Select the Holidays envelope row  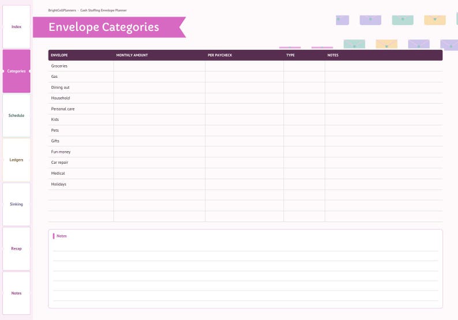pyautogui.click(x=245, y=184)
